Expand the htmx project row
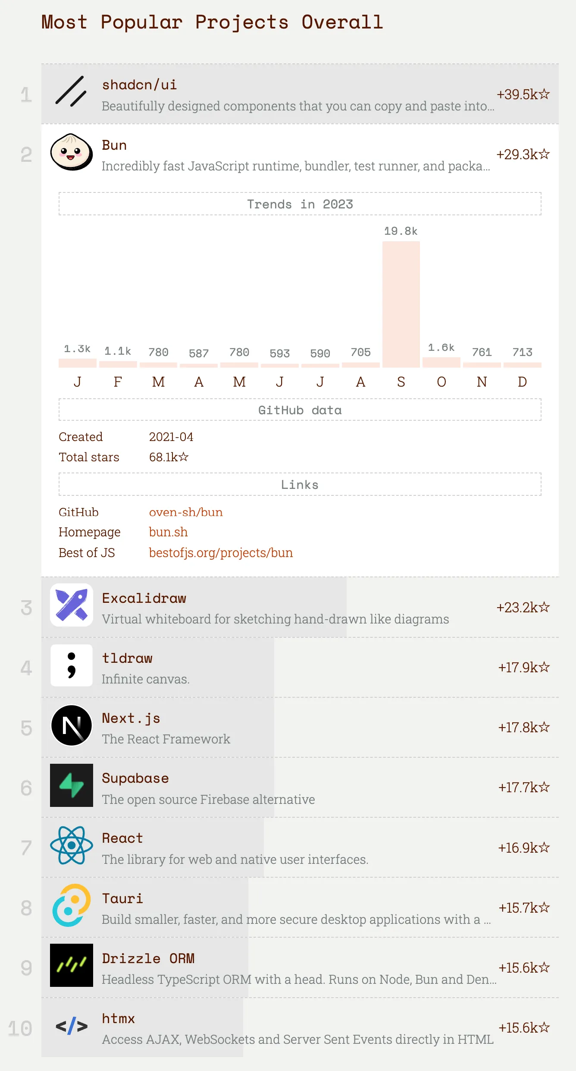The width and height of the screenshot is (576, 1071). pos(297,1028)
